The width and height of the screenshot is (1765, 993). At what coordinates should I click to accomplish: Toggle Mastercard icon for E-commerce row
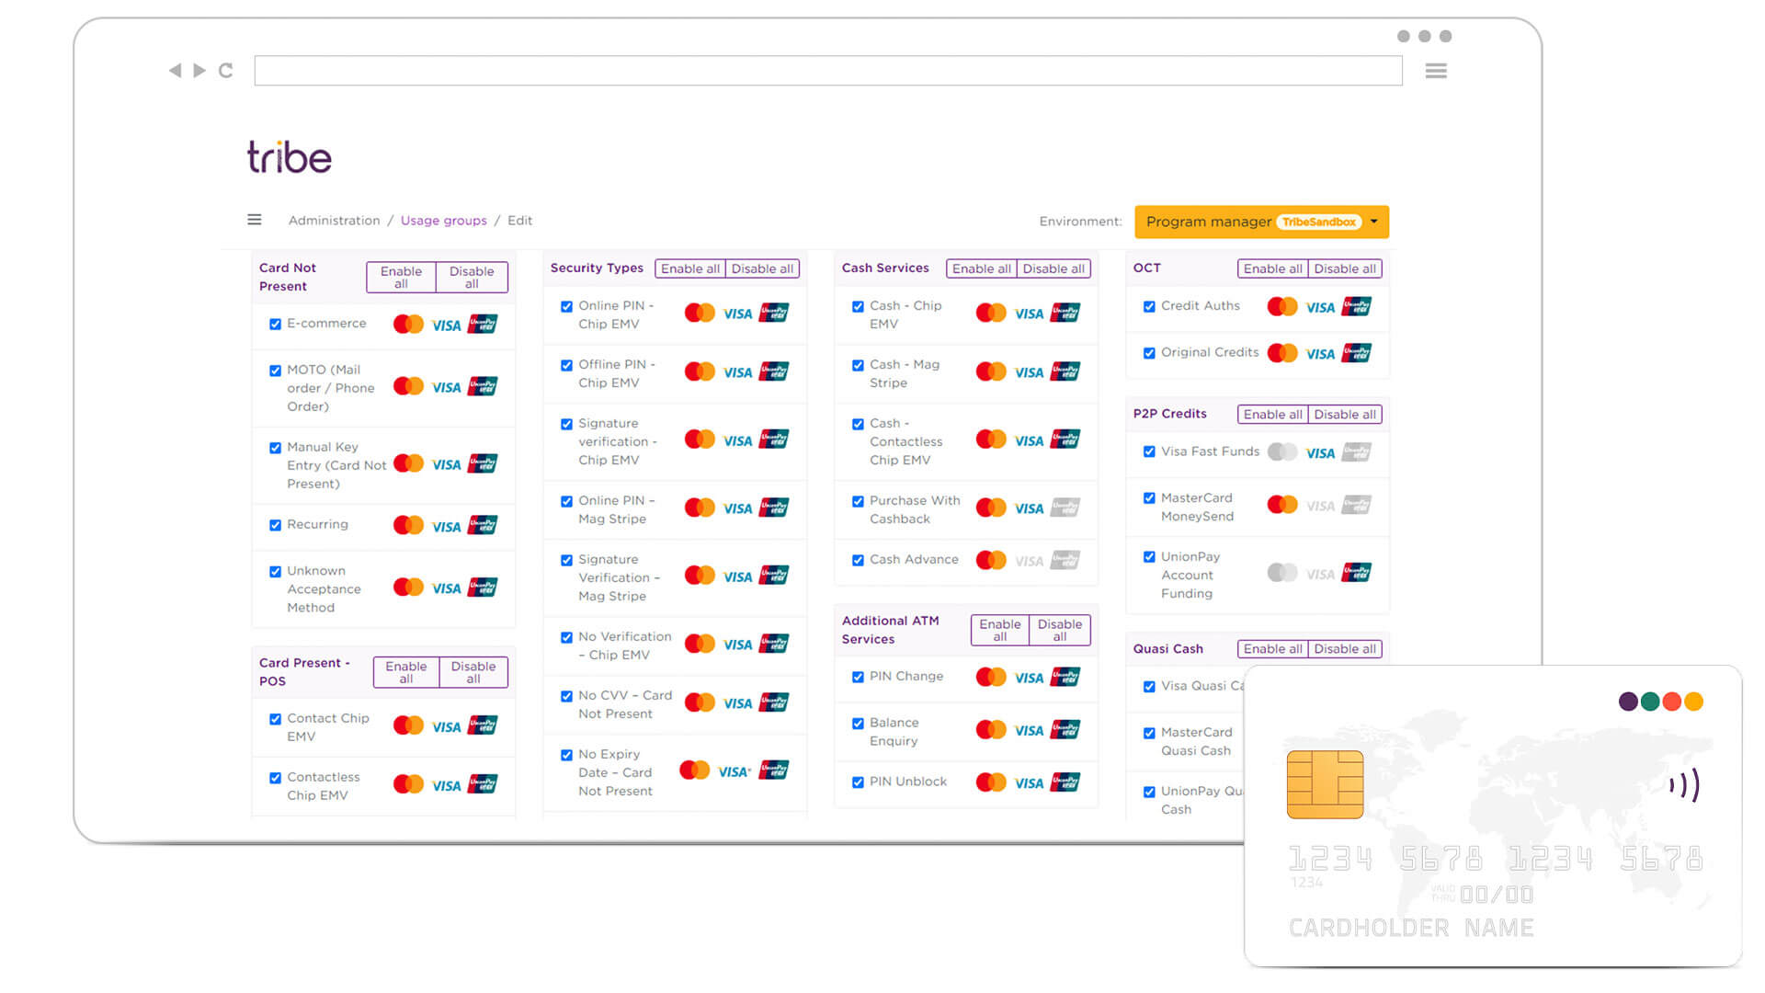coord(408,325)
